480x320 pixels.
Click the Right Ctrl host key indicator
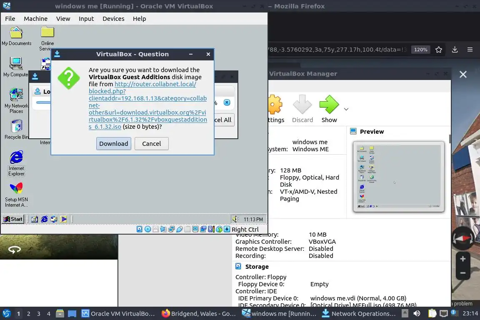[245, 229]
